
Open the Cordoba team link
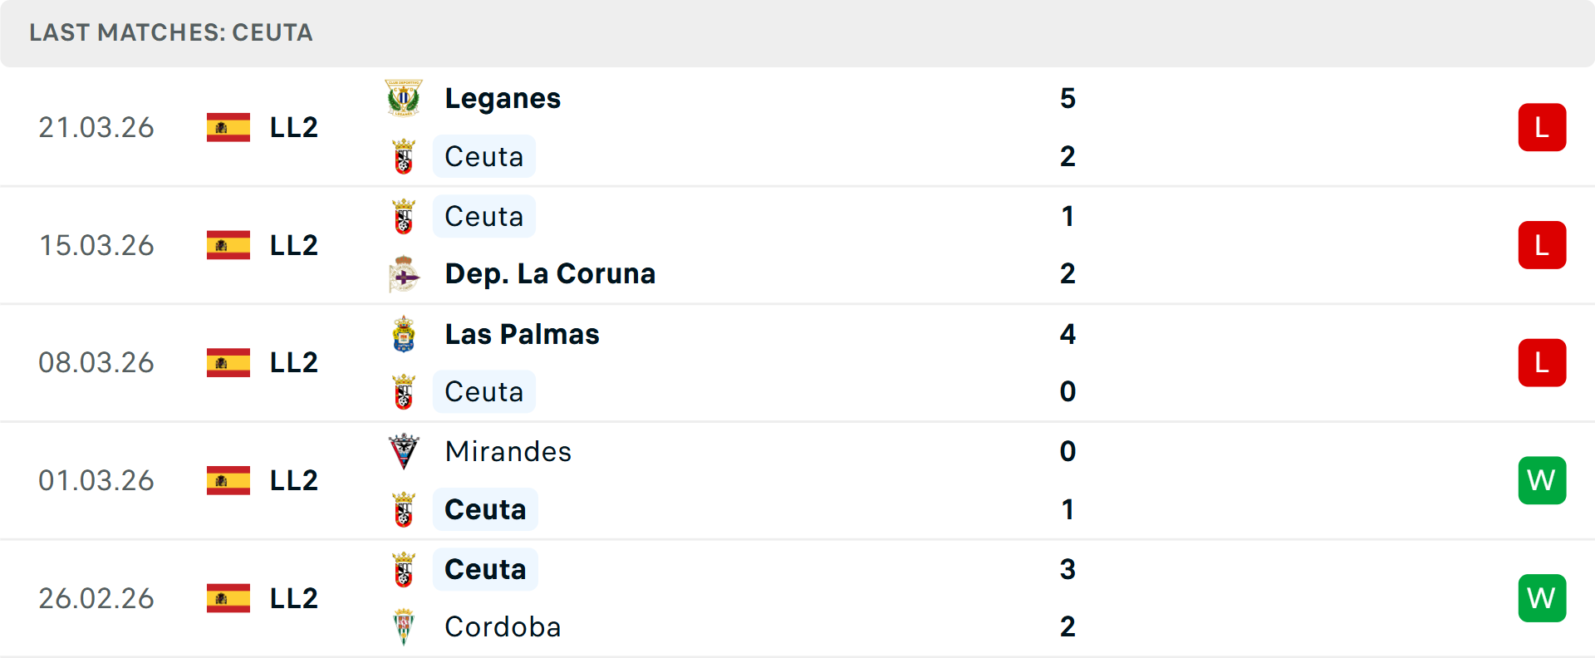(503, 627)
